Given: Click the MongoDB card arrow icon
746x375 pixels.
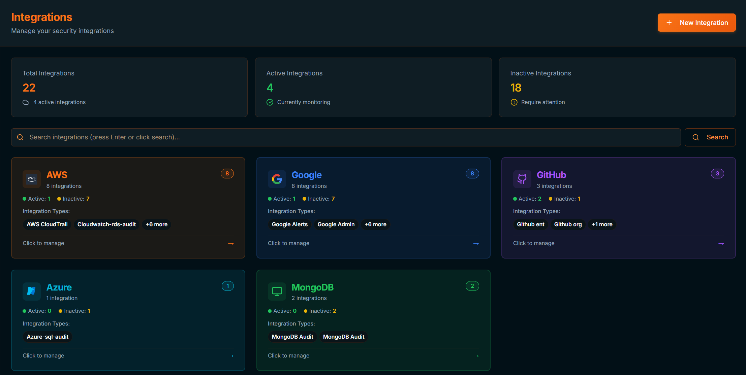Looking at the screenshot, I should point(476,356).
